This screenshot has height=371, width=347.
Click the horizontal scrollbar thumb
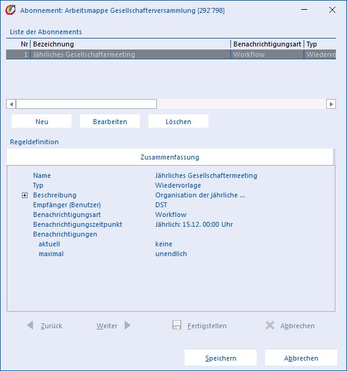click(86, 104)
